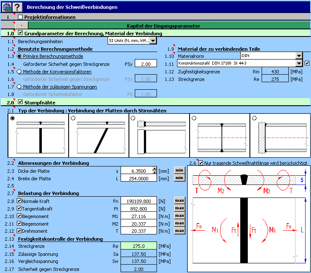311x273 pixels.
Task: Click max button for Tangentialkraft
Action: point(180,208)
